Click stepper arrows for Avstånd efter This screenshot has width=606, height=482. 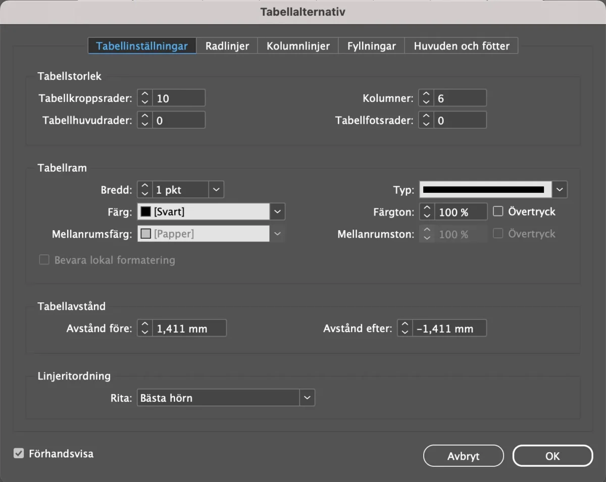pos(405,329)
